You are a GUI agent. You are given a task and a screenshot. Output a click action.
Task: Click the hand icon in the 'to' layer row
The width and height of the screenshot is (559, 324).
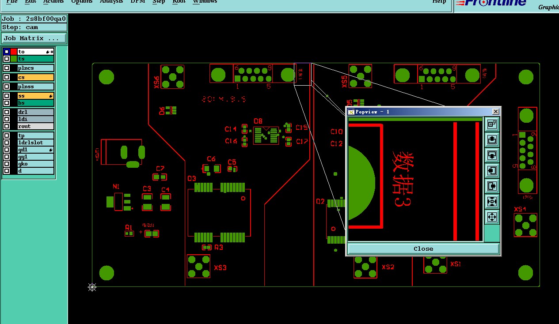coord(48,52)
